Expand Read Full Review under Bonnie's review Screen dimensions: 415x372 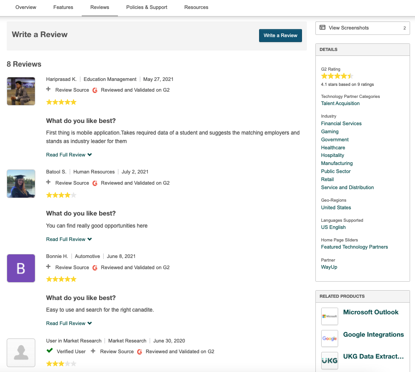point(69,323)
